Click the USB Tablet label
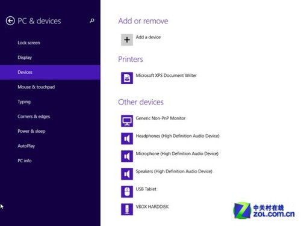301x226 pixels. click(146, 189)
